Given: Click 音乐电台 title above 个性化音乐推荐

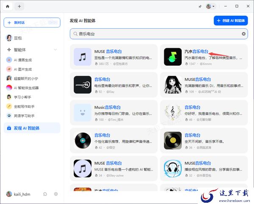Looking at the screenshot, I should (x=102, y=135).
